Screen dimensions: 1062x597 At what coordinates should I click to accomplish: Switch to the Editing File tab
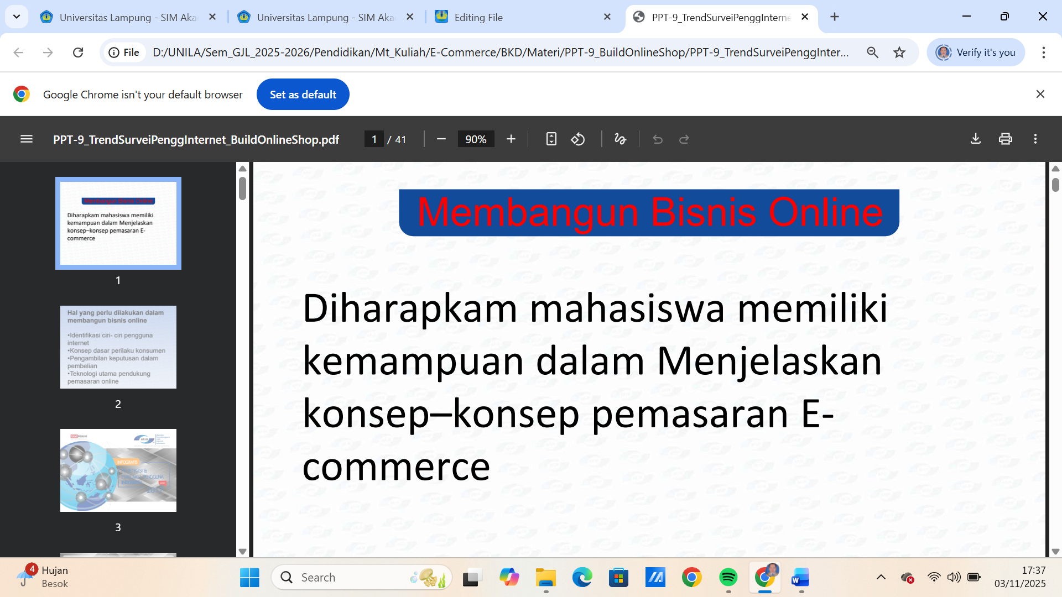[478, 17]
